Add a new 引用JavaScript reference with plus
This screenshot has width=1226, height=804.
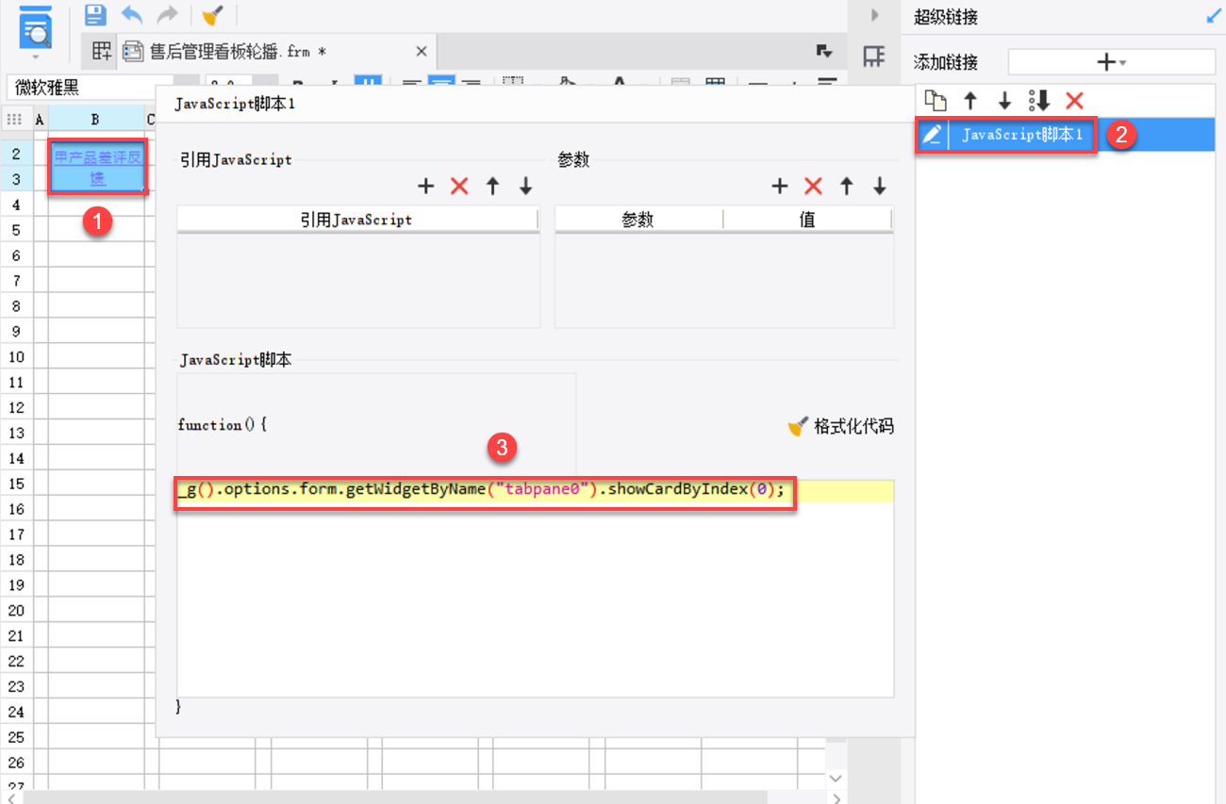point(425,187)
